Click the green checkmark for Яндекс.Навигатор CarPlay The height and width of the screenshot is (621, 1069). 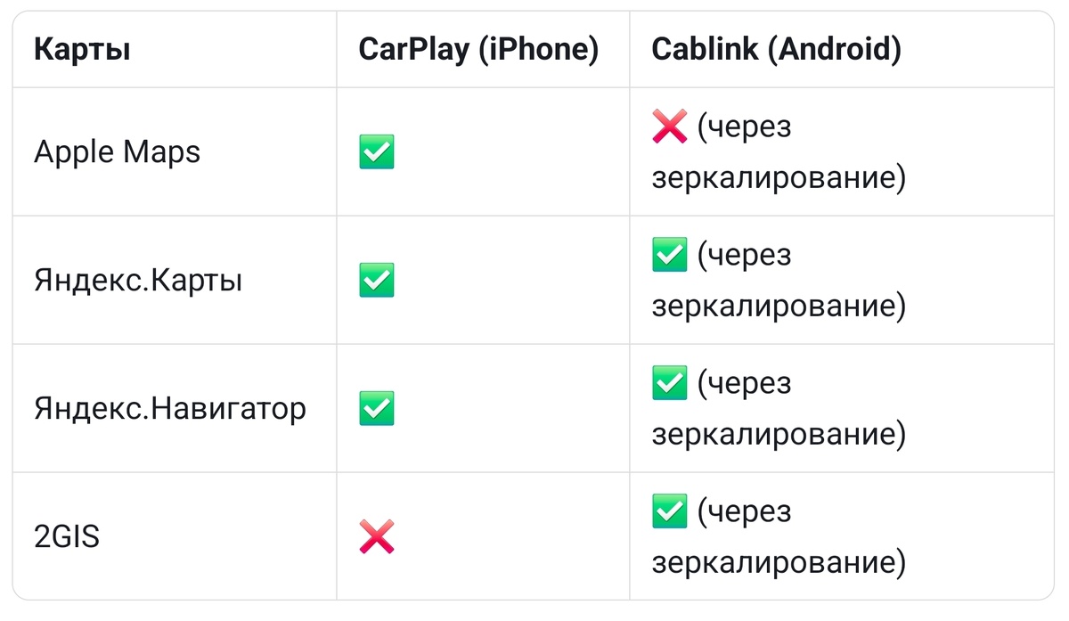point(376,409)
